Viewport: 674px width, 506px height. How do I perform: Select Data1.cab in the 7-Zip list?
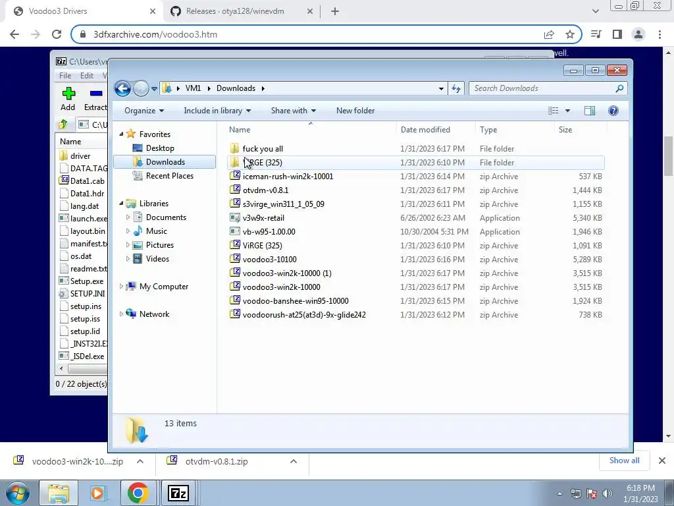coord(82,181)
